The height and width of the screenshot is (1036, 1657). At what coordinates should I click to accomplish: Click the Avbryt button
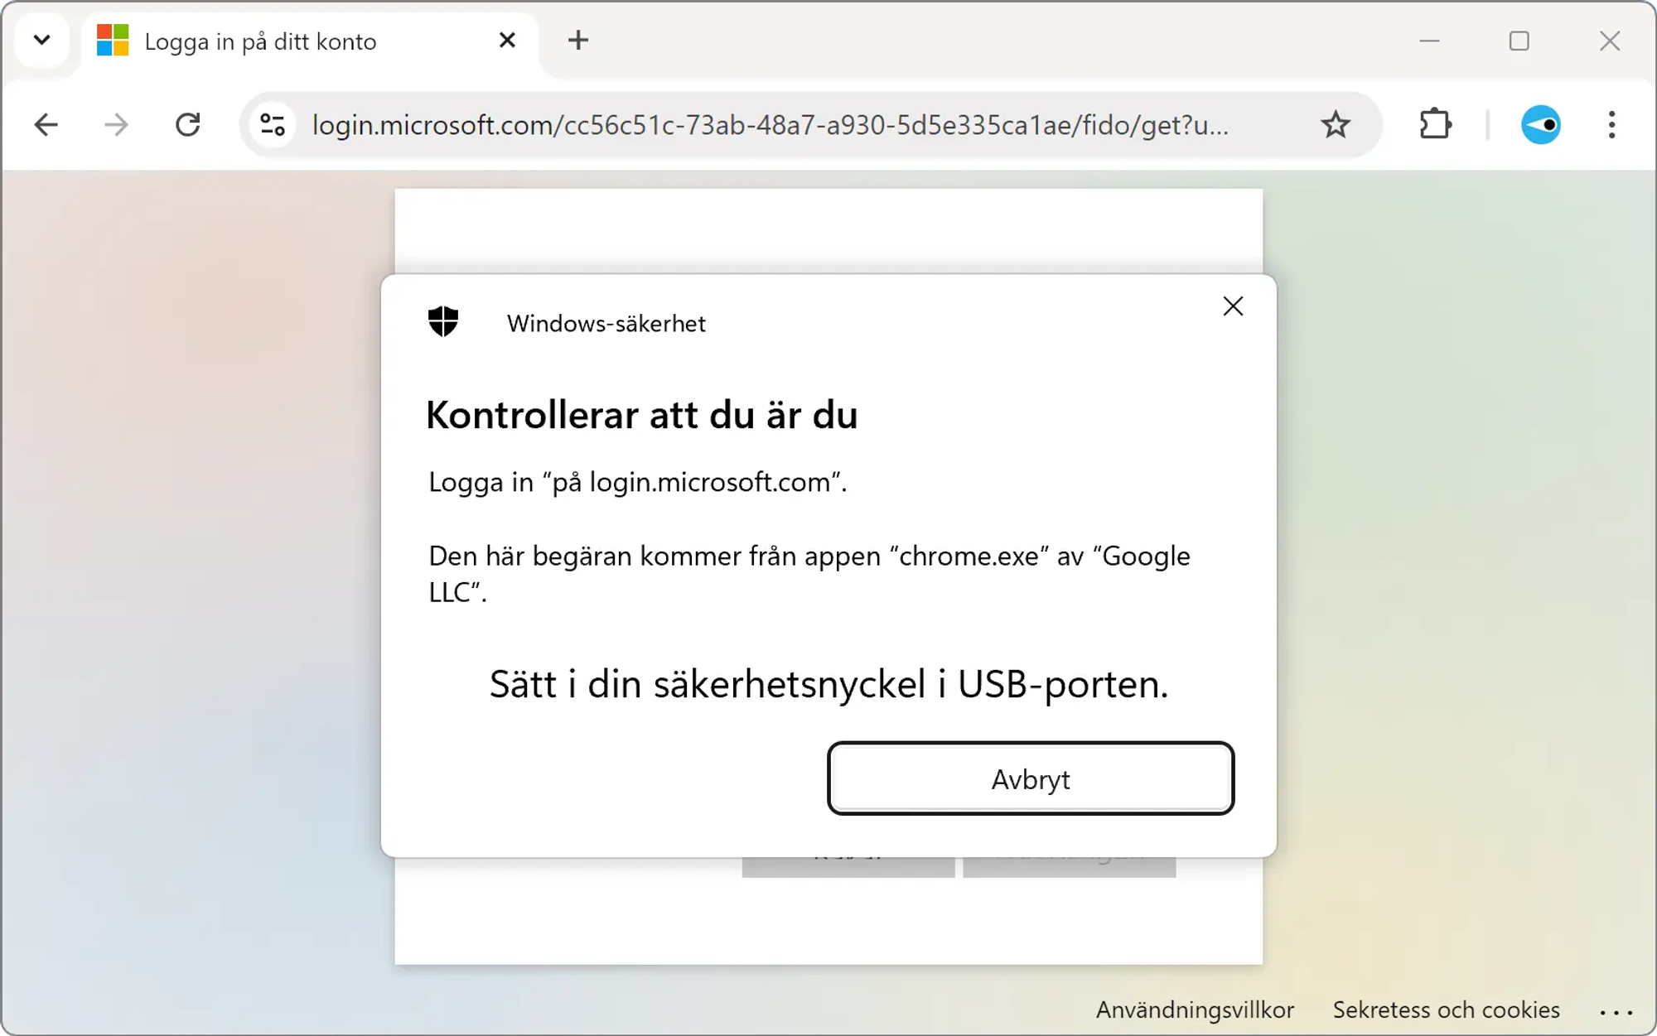1031,778
